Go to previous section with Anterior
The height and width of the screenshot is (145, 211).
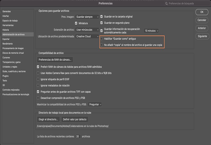202,28
